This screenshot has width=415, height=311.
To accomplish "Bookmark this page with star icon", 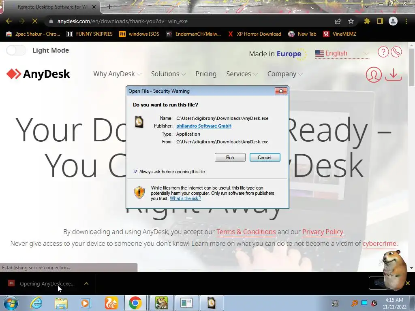I will 351,21.
